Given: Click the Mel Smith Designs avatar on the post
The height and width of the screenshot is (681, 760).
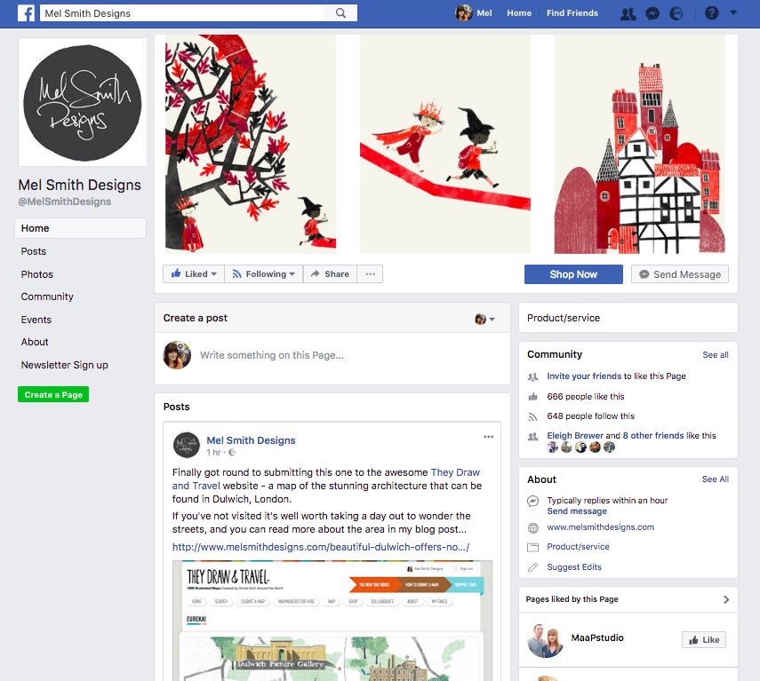Looking at the screenshot, I should 187,445.
